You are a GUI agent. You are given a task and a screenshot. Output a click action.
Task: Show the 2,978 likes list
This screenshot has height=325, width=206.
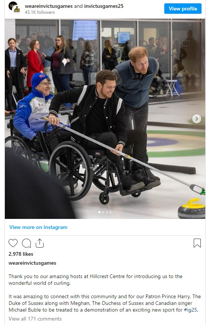point(21,254)
